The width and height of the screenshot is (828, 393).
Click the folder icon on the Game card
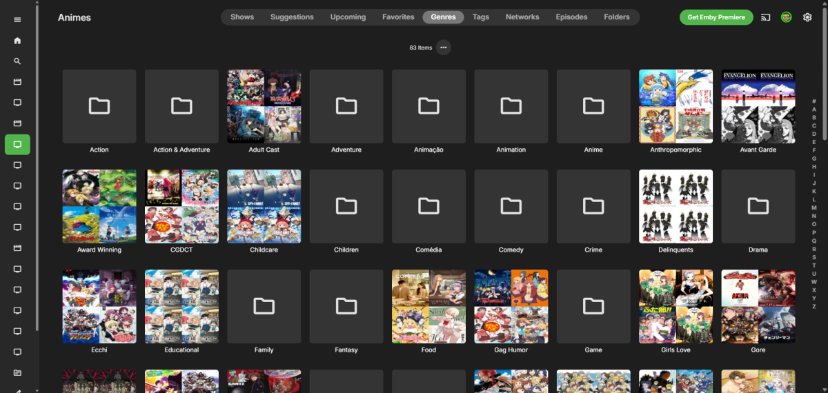coord(593,306)
